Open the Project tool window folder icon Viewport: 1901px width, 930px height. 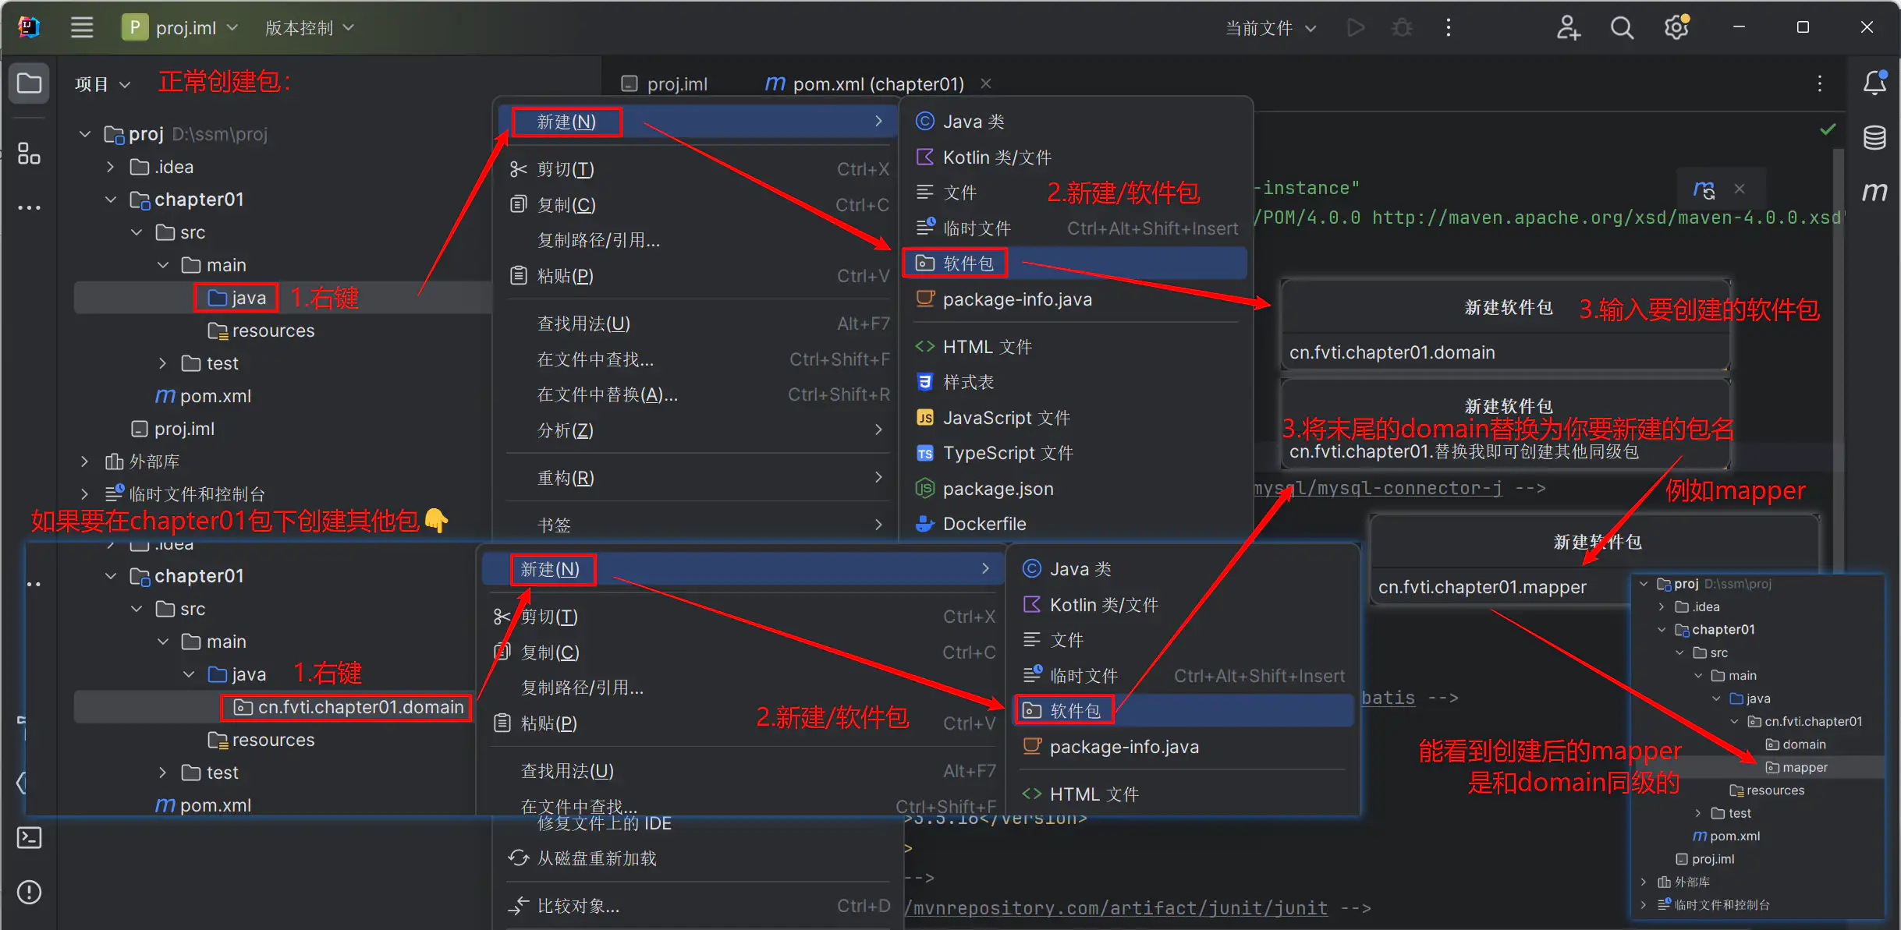click(x=29, y=83)
